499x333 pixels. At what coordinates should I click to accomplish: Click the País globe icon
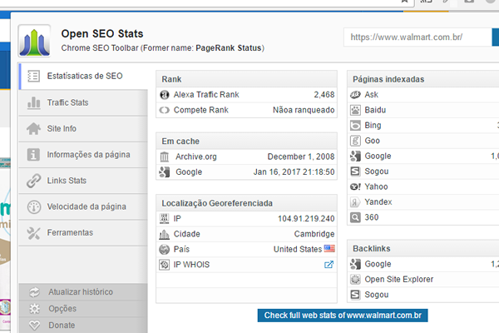[x=164, y=250]
